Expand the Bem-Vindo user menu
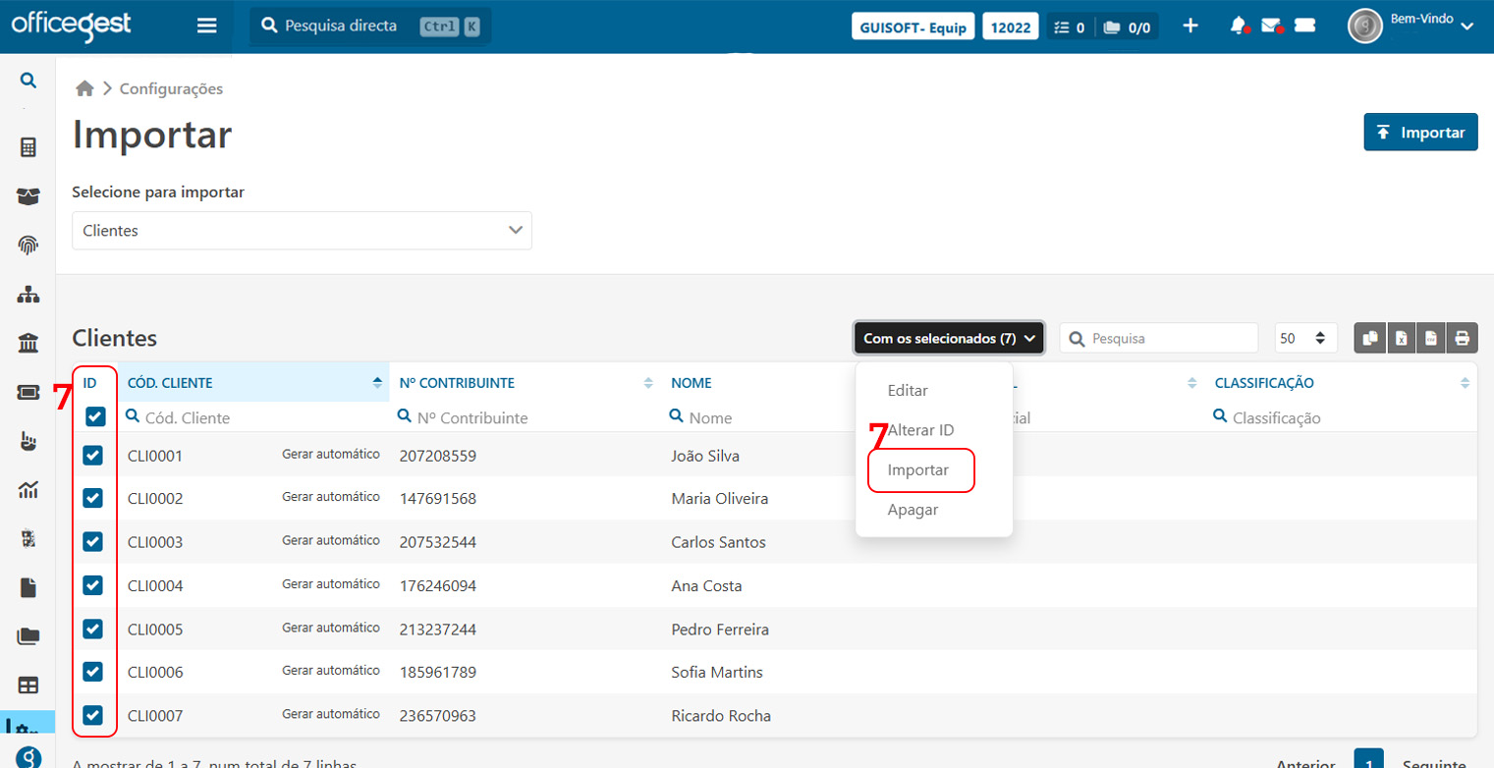This screenshot has width=1494, height=768. [1411, 27]
